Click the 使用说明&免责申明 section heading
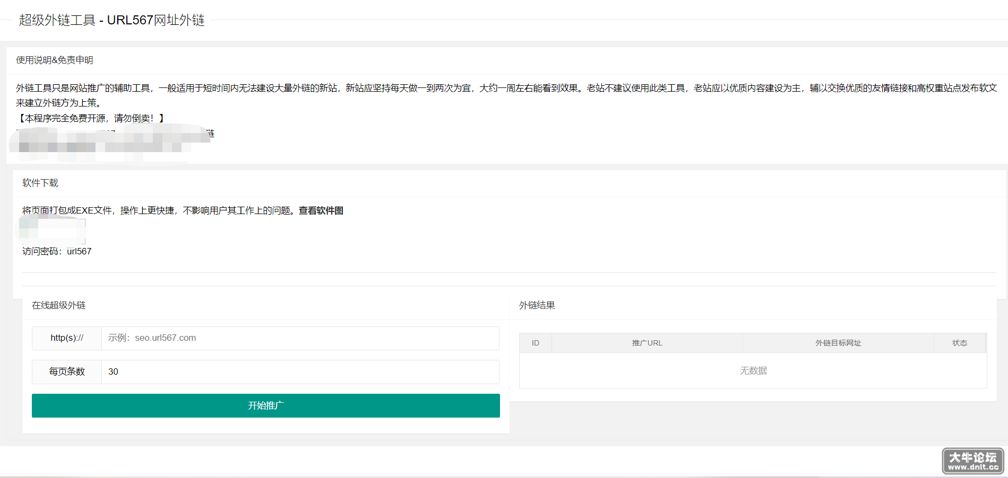Viewport: 1008px width, 478px height. [x=55, y=60]
